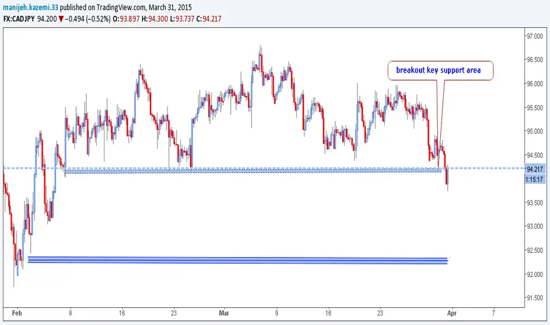Click the Apr date axis label
Viewport: 550px width, 325px height.
click(x=452, y=313)
